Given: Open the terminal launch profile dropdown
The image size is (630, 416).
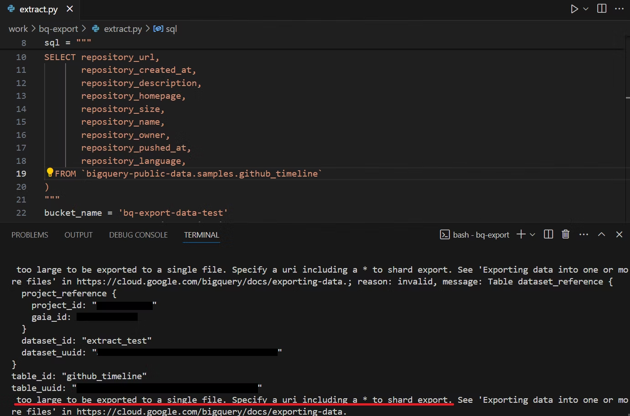Looking at the screenshot, I should pyautogui.click(x=532, y=234).
